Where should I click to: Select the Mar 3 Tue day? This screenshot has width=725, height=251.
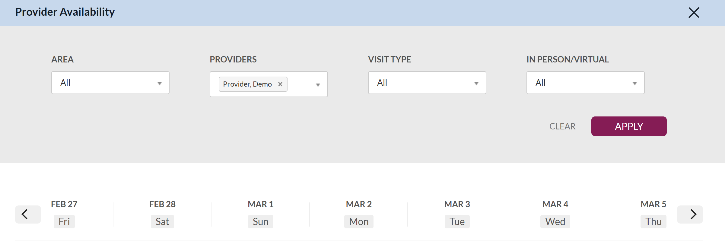coord(457,214)
